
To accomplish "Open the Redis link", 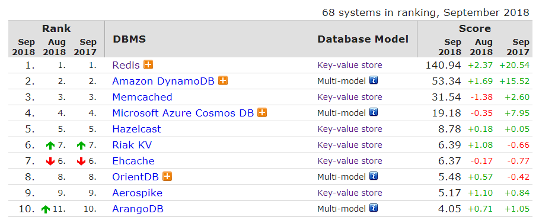I will [x=126, y=65].
